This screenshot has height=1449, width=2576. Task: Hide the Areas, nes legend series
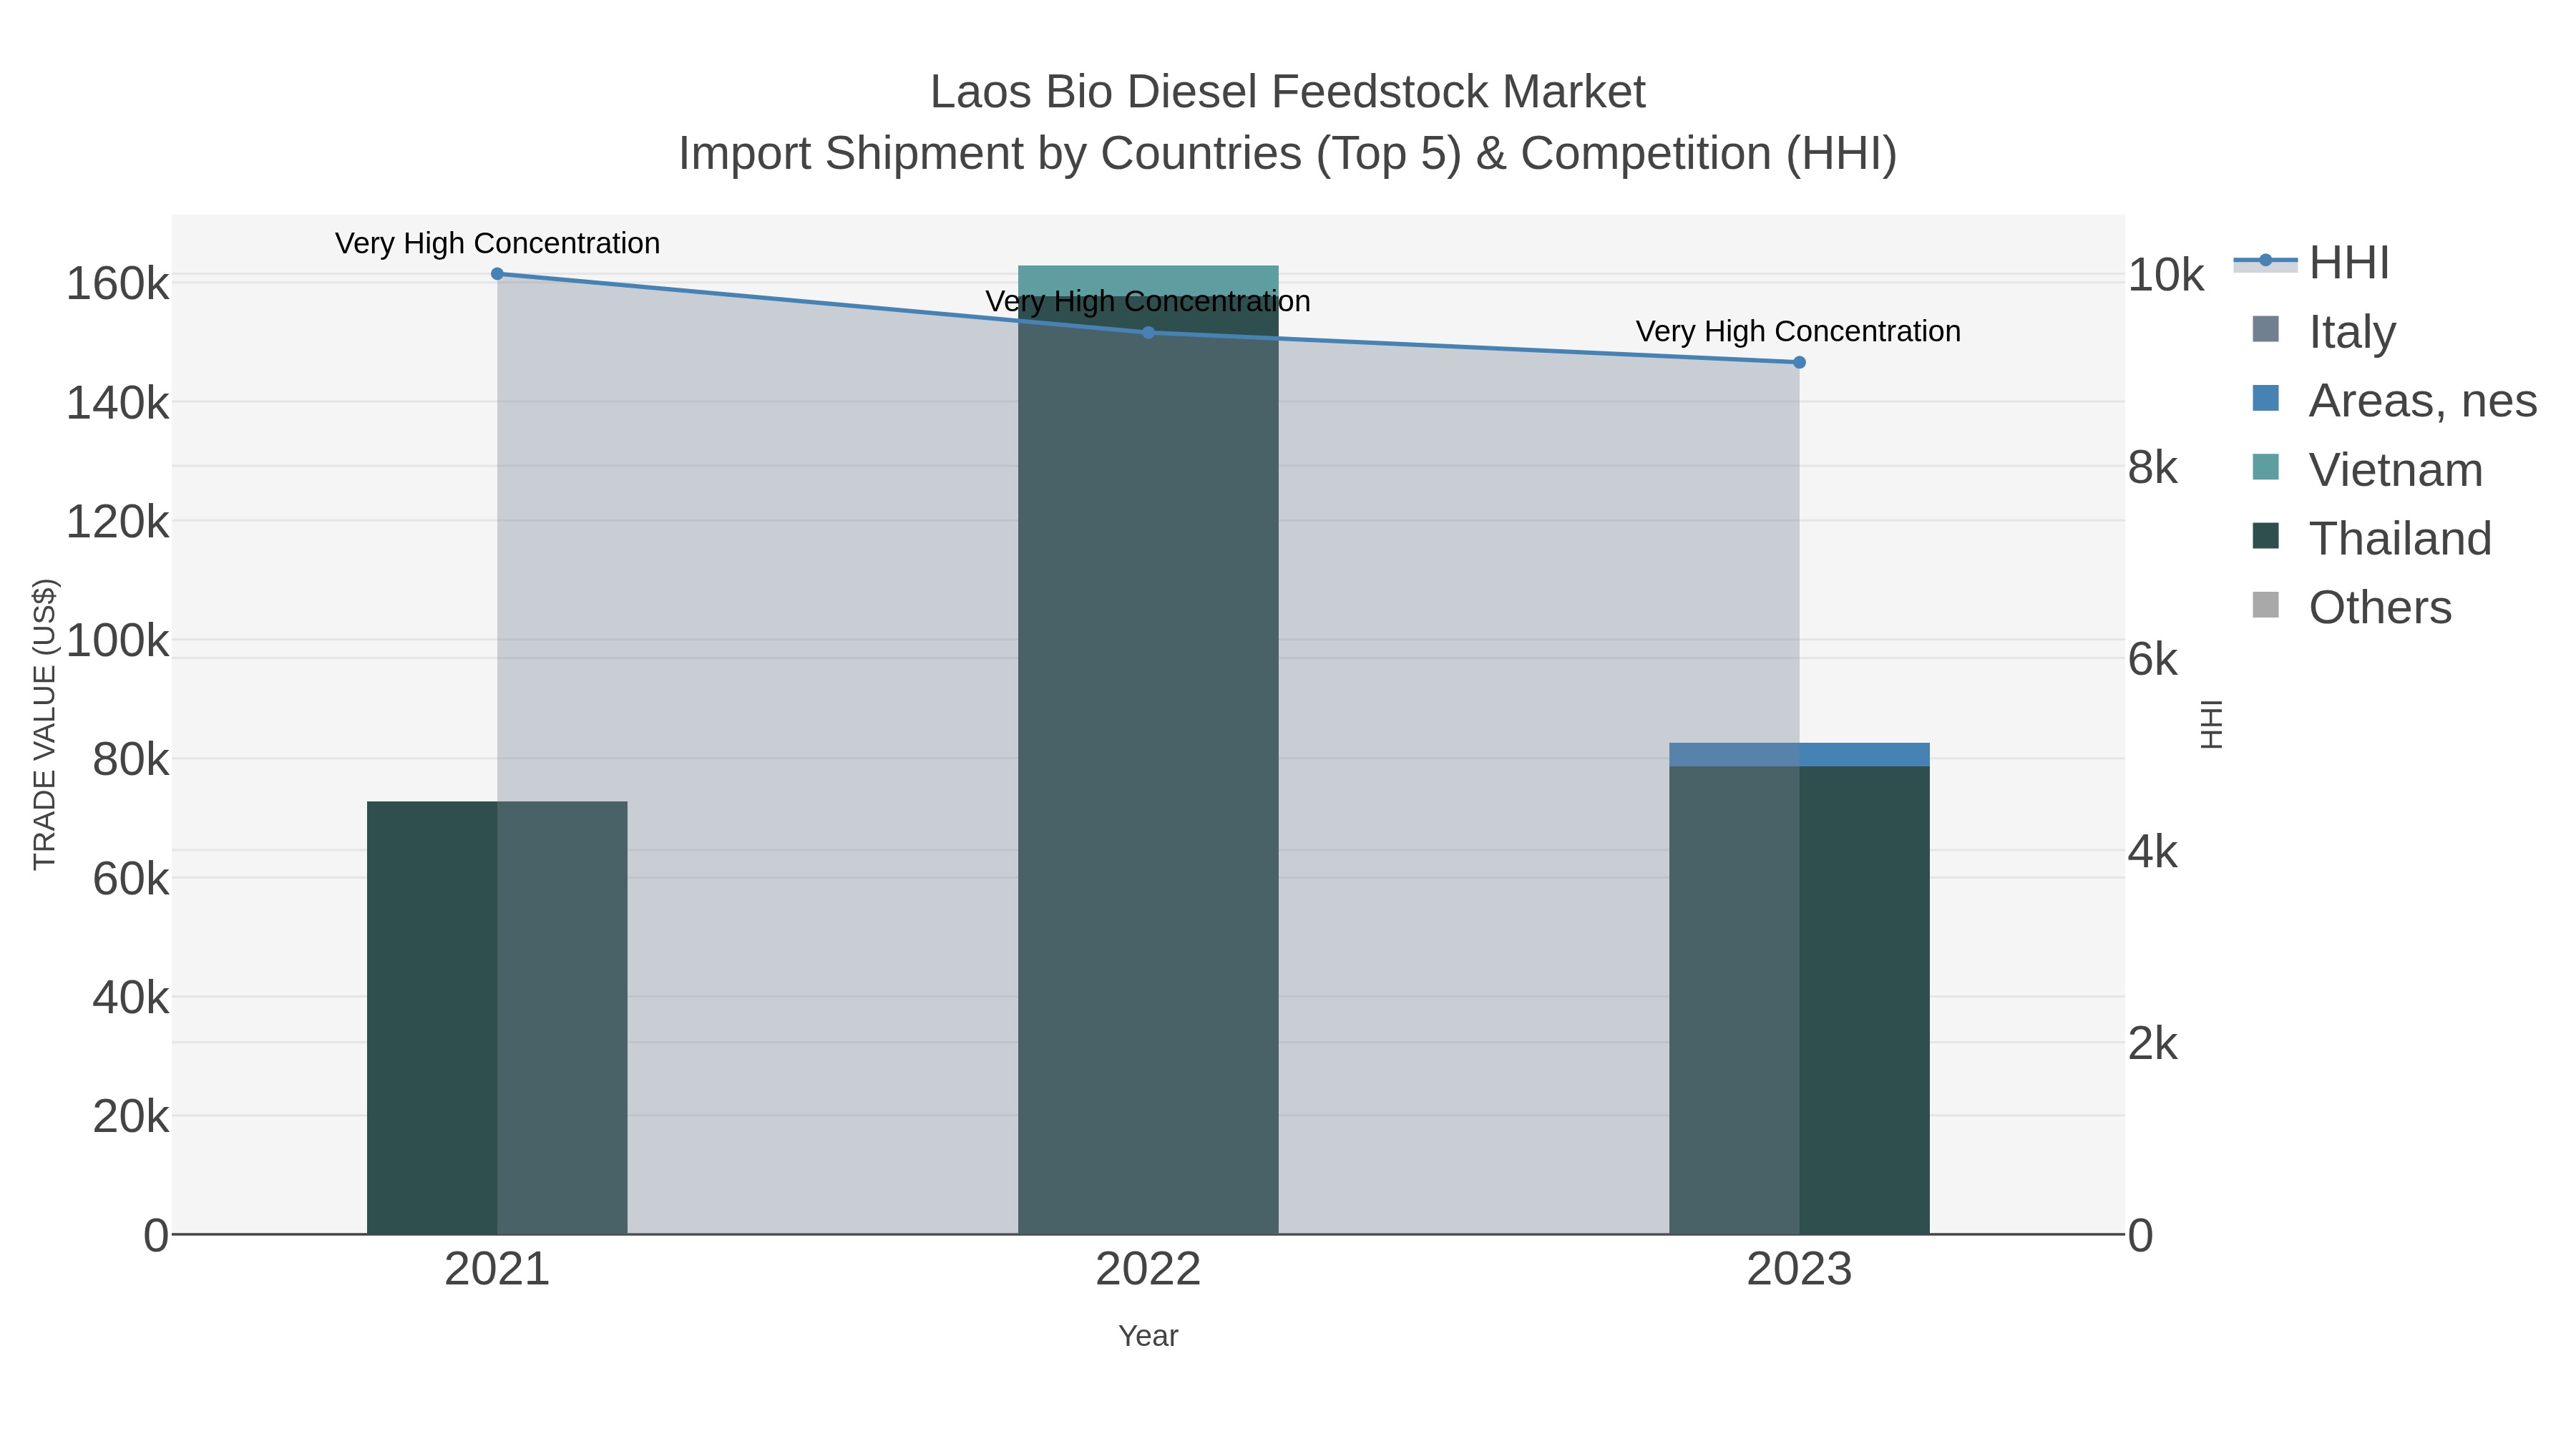click(x=2394, y=400)
